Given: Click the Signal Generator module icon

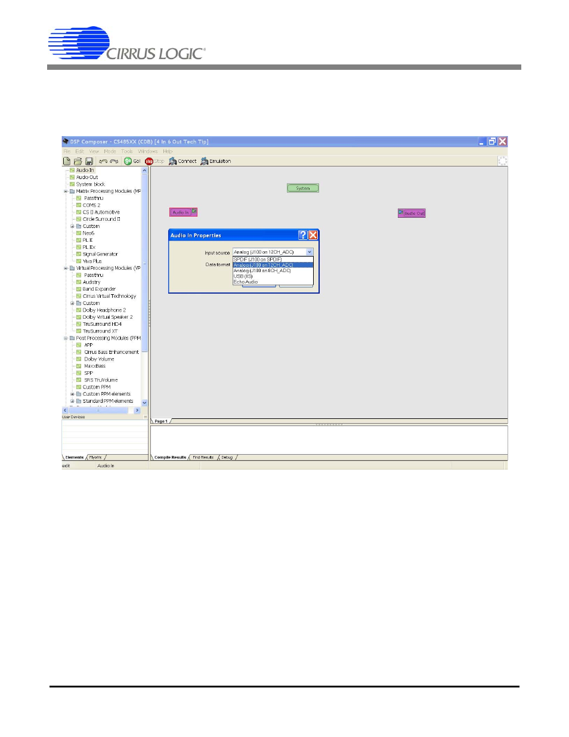Looking at the screenshot, I should point(79,254).
